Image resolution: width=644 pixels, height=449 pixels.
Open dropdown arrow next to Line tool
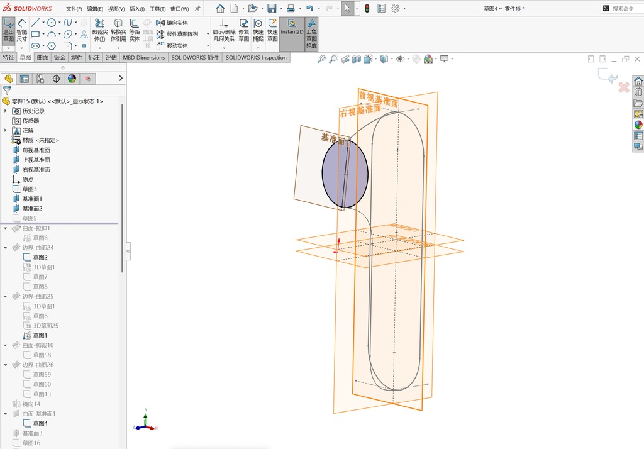[x=43, y=23]
